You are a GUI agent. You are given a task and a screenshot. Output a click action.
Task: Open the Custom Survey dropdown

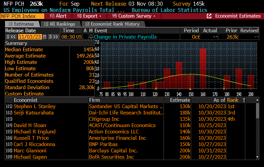pos(134,16)
